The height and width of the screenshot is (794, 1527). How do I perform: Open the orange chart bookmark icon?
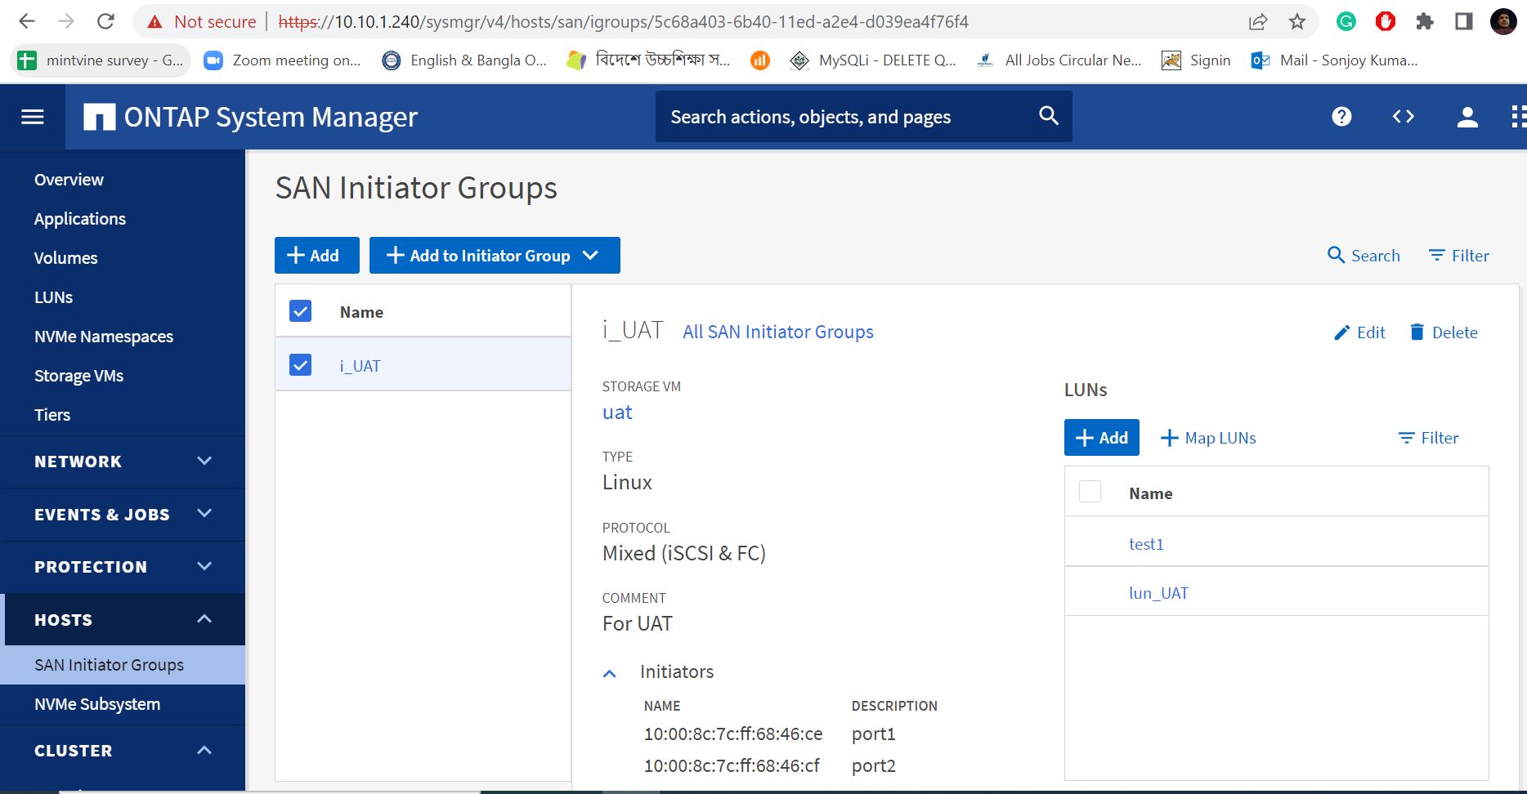point(760,60)
